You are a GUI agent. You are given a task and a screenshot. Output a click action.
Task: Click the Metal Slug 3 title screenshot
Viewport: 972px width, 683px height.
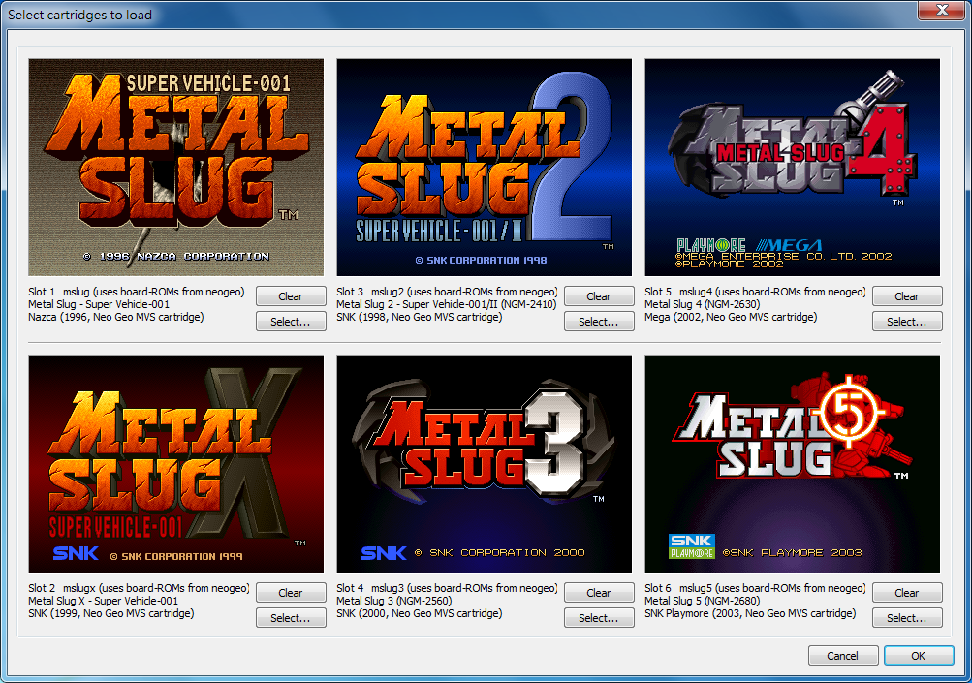485,464
